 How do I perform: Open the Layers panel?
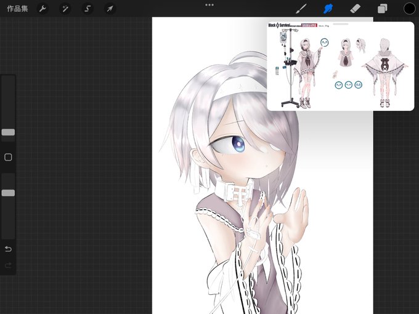pyautogui.click(x=383, y=9)
